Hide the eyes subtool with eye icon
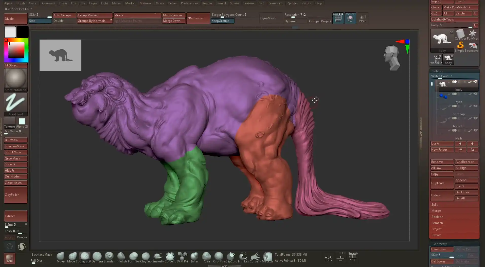Viewport: 485px width, 267px height. [x=476, y=94]
